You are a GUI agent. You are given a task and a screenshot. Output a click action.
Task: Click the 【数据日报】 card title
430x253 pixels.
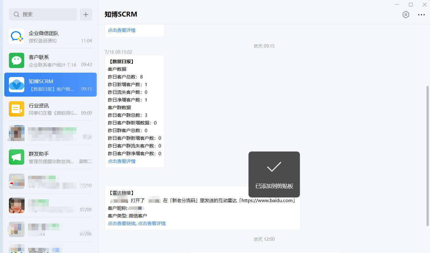click(121, 62)
